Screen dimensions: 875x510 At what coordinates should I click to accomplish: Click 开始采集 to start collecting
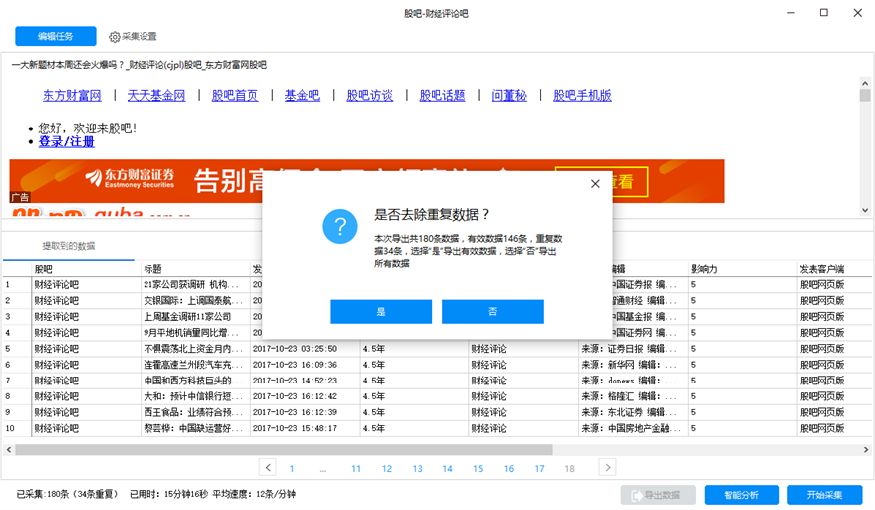824,495
